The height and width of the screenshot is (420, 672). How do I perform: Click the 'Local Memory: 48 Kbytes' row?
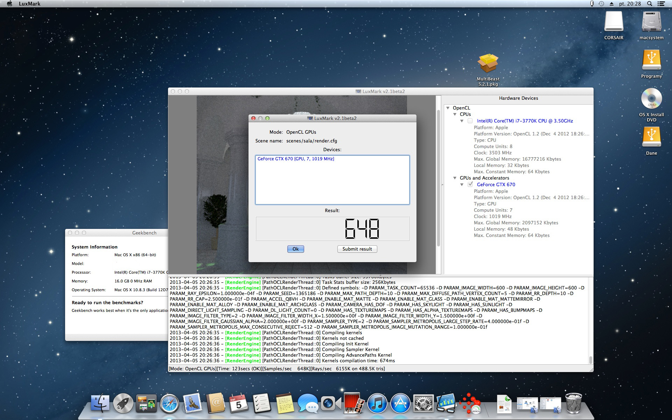tap(501, 229)
